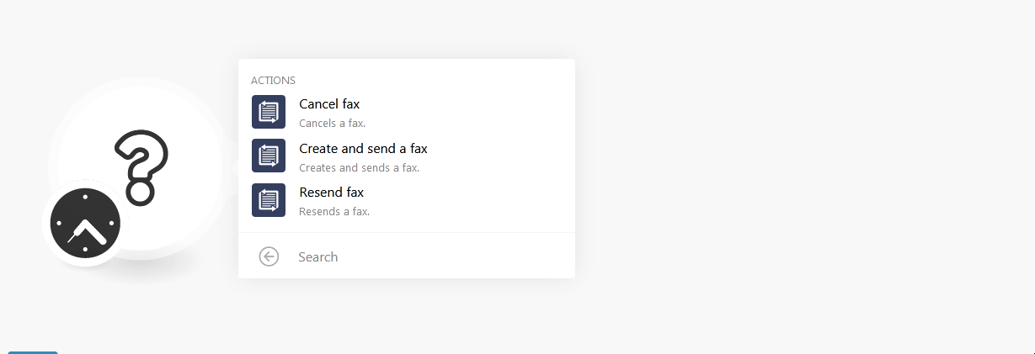Open the clock schedule icon on module
Screen dimensions: 1035x354
tap(85, 224)
